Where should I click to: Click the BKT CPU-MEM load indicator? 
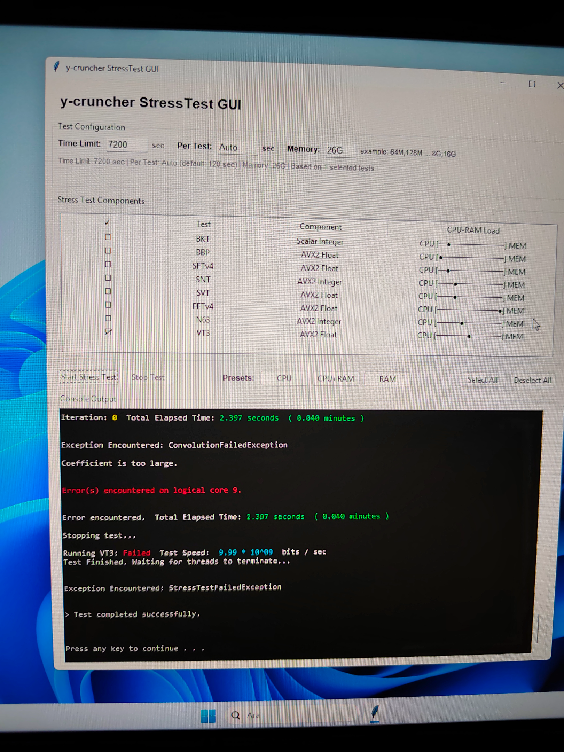point(472,245)
